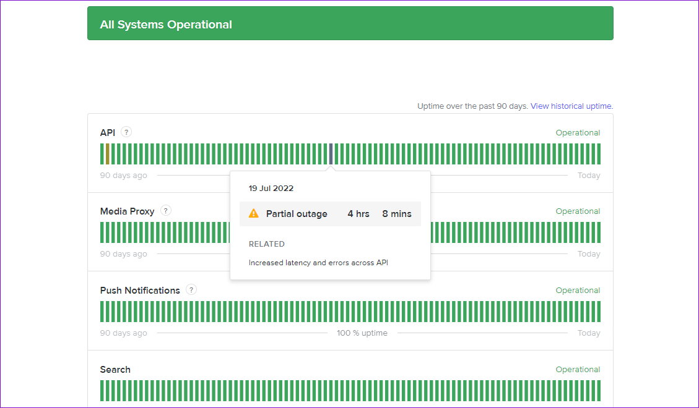Click the Media Proxy Operational status label
699x408 pixels.
[x=578, y=211]
